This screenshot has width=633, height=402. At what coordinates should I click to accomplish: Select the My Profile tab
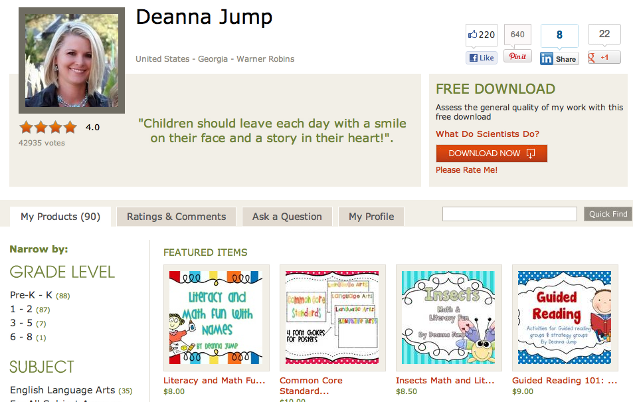coord(371,217)
